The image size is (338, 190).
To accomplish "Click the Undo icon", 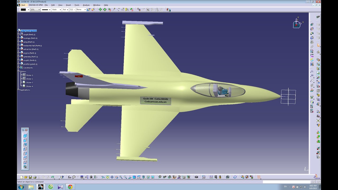I will [52, 177].
